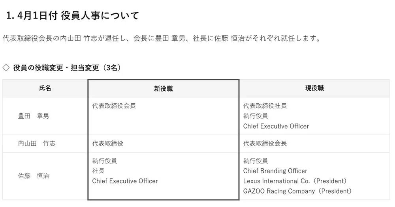The height and width of the screenshot is (207, 395).
Task: Click GAZOO Racing Company（President）entry
Action: (297, 191)
